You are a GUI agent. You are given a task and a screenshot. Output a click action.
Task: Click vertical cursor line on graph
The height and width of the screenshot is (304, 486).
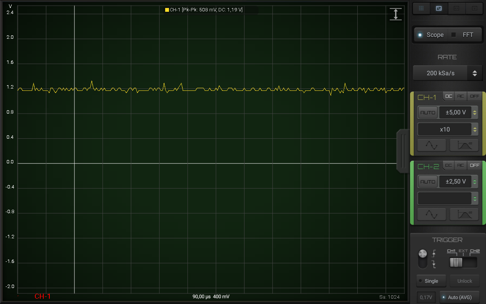74,149
